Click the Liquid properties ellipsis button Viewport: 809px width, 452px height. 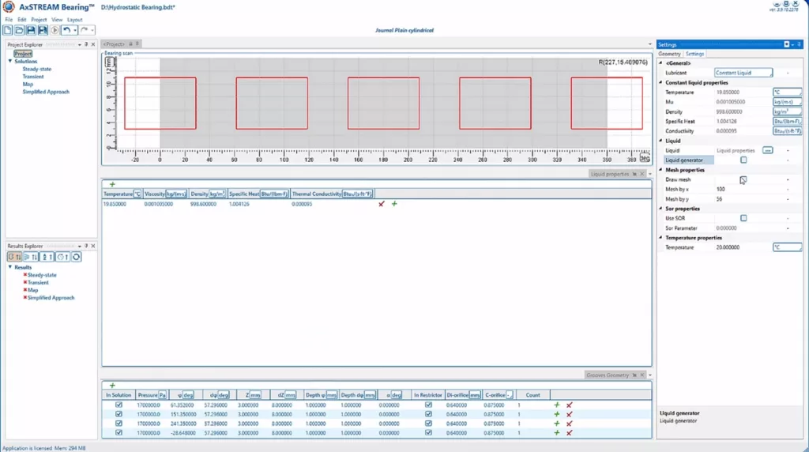[x=767, y=150]
